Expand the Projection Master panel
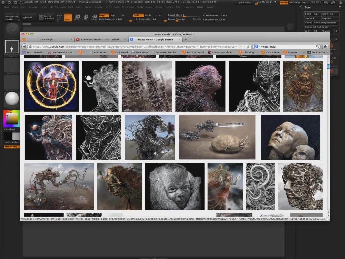Screen dimensions: 345x259 [12, 18]
